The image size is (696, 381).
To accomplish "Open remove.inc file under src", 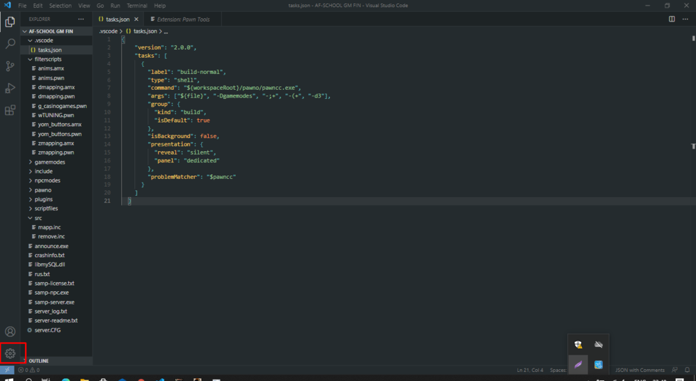I will point(56,237).
